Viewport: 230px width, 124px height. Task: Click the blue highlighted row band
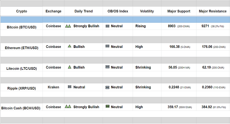coord(115,19)
